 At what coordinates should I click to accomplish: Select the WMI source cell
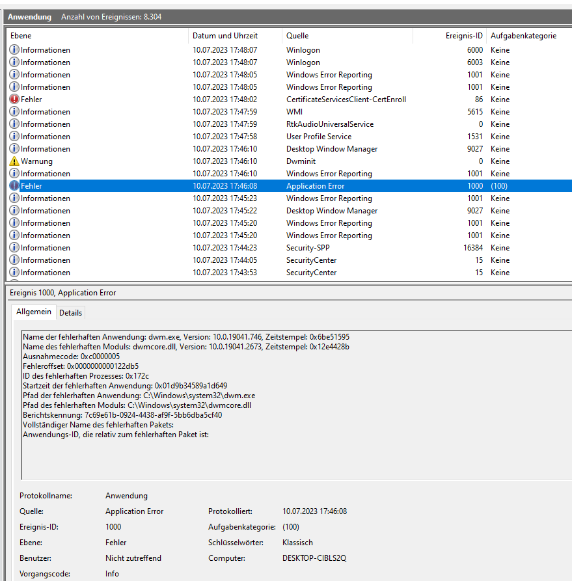[294, 111]
